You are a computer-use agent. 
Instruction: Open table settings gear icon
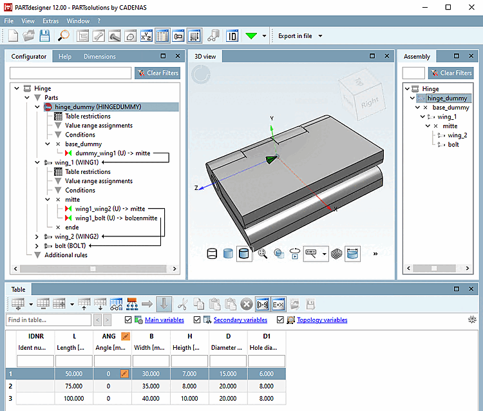pyautogui.click(x=471, y=320)
